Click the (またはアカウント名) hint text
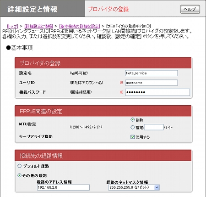206x197 pixels. coord(87,83)
